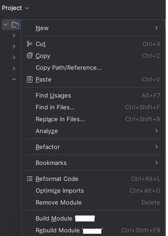Screen dimensions: 168x236
Task: Open the New submenu
Action: [x=93, y=28]
